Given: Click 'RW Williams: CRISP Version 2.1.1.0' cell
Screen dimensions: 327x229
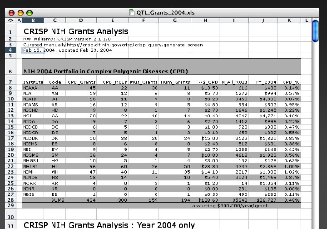Looking at the screenshot, I should coord(67,39).
